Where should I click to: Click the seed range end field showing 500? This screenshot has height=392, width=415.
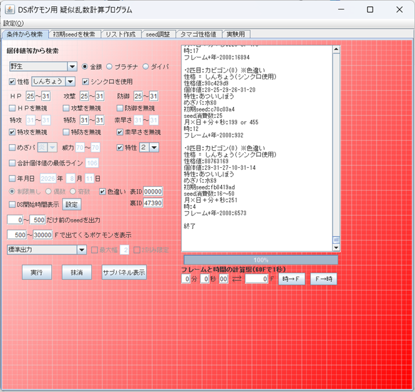(37, 220)
